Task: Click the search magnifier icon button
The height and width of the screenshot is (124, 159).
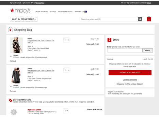Action: coord(140,19)
